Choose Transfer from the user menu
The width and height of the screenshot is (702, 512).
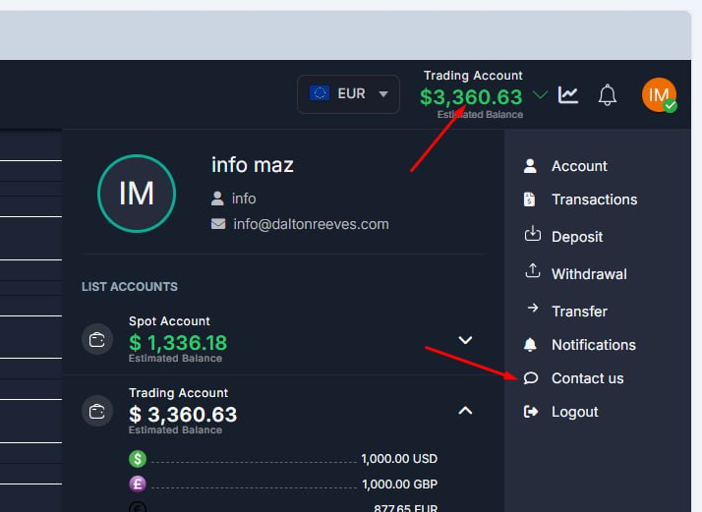(x=578, y=312)
